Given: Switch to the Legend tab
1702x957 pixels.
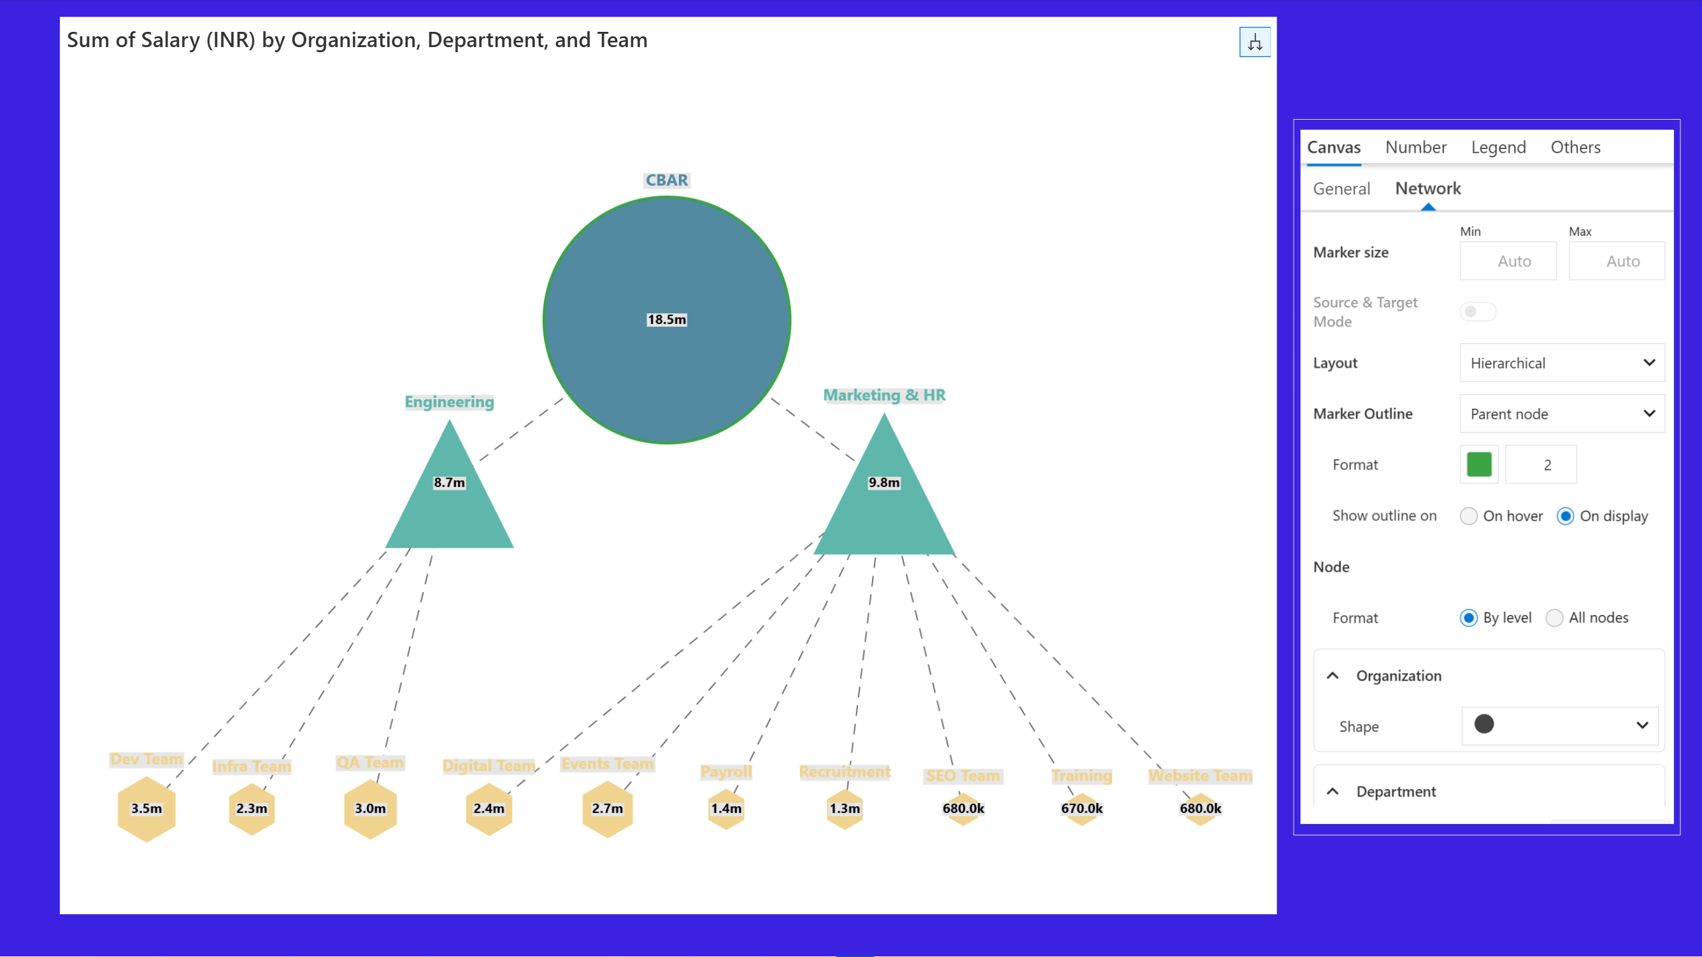Looking at the screenshot, I should tap(1498, 147).
